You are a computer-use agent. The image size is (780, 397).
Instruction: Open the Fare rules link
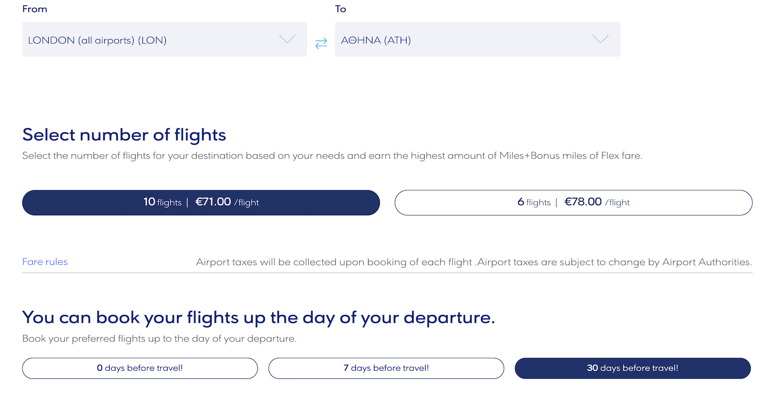tap(44, 262)
